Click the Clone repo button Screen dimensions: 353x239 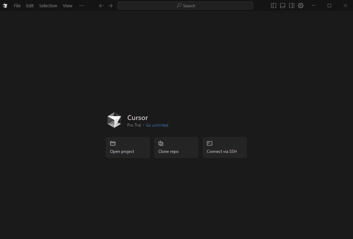[x=176, y=147]
